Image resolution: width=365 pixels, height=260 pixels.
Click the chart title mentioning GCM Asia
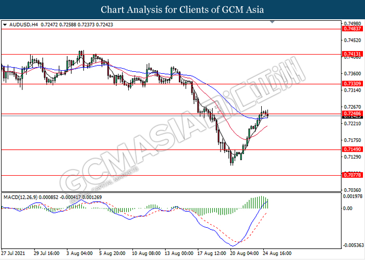[182, 10]
